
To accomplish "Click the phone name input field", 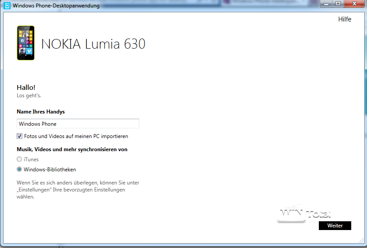I will point(78,124).
